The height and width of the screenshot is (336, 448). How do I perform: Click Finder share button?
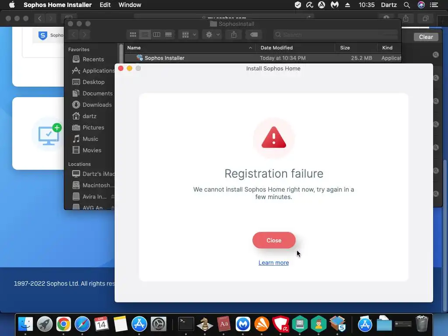[x=234, y=35]
